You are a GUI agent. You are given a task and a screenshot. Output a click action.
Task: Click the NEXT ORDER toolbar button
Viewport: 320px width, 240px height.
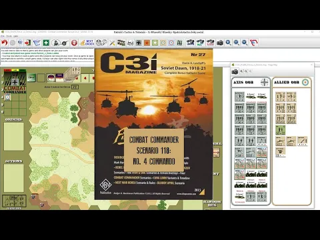[87, 43]
